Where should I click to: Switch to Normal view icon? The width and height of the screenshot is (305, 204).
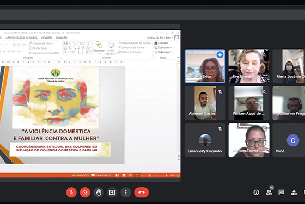[117, 175]
